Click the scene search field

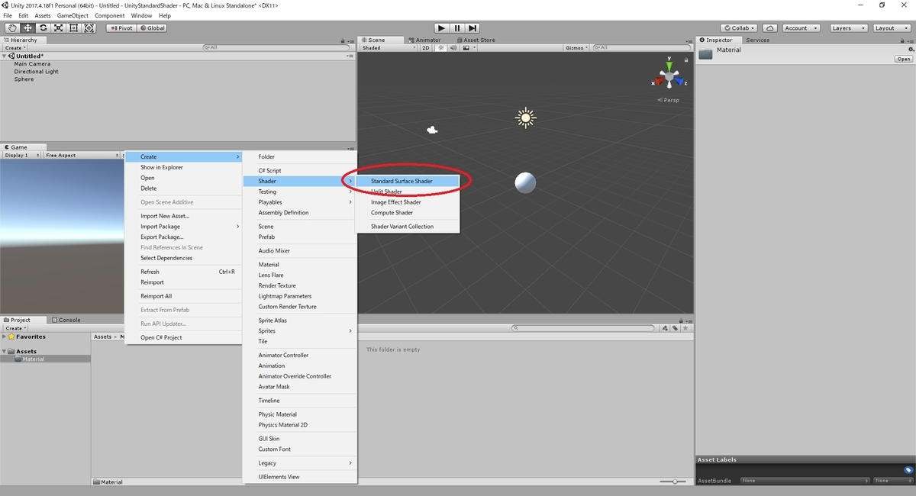tap(642, 47)
